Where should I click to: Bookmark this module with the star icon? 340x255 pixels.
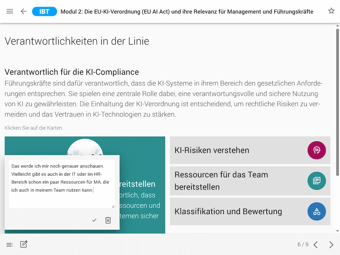tap(331, 11)
